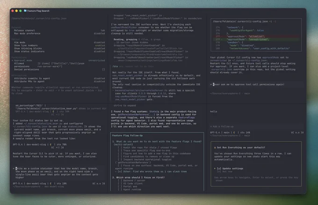Click the moon emoji in the ctx 18% status line
Screen dimensions: 318x205
(x=51, y=184)
